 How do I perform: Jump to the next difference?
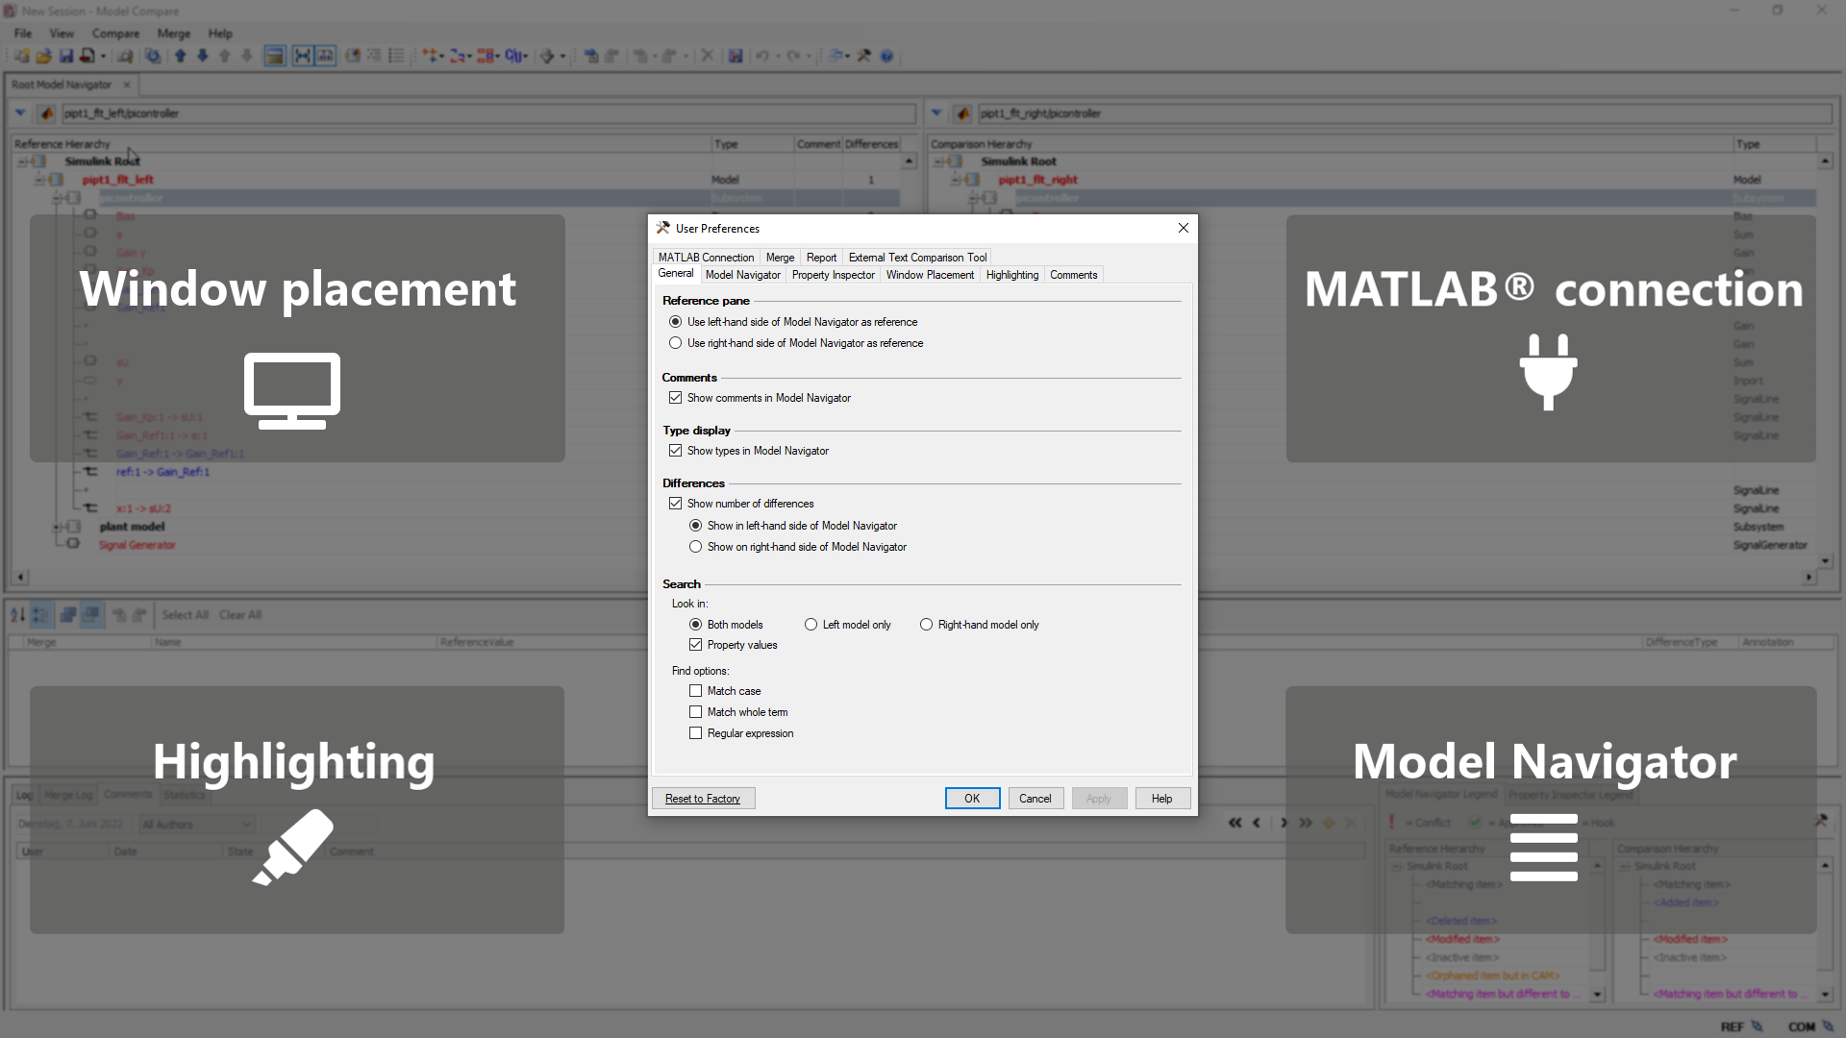coord(202,56)
